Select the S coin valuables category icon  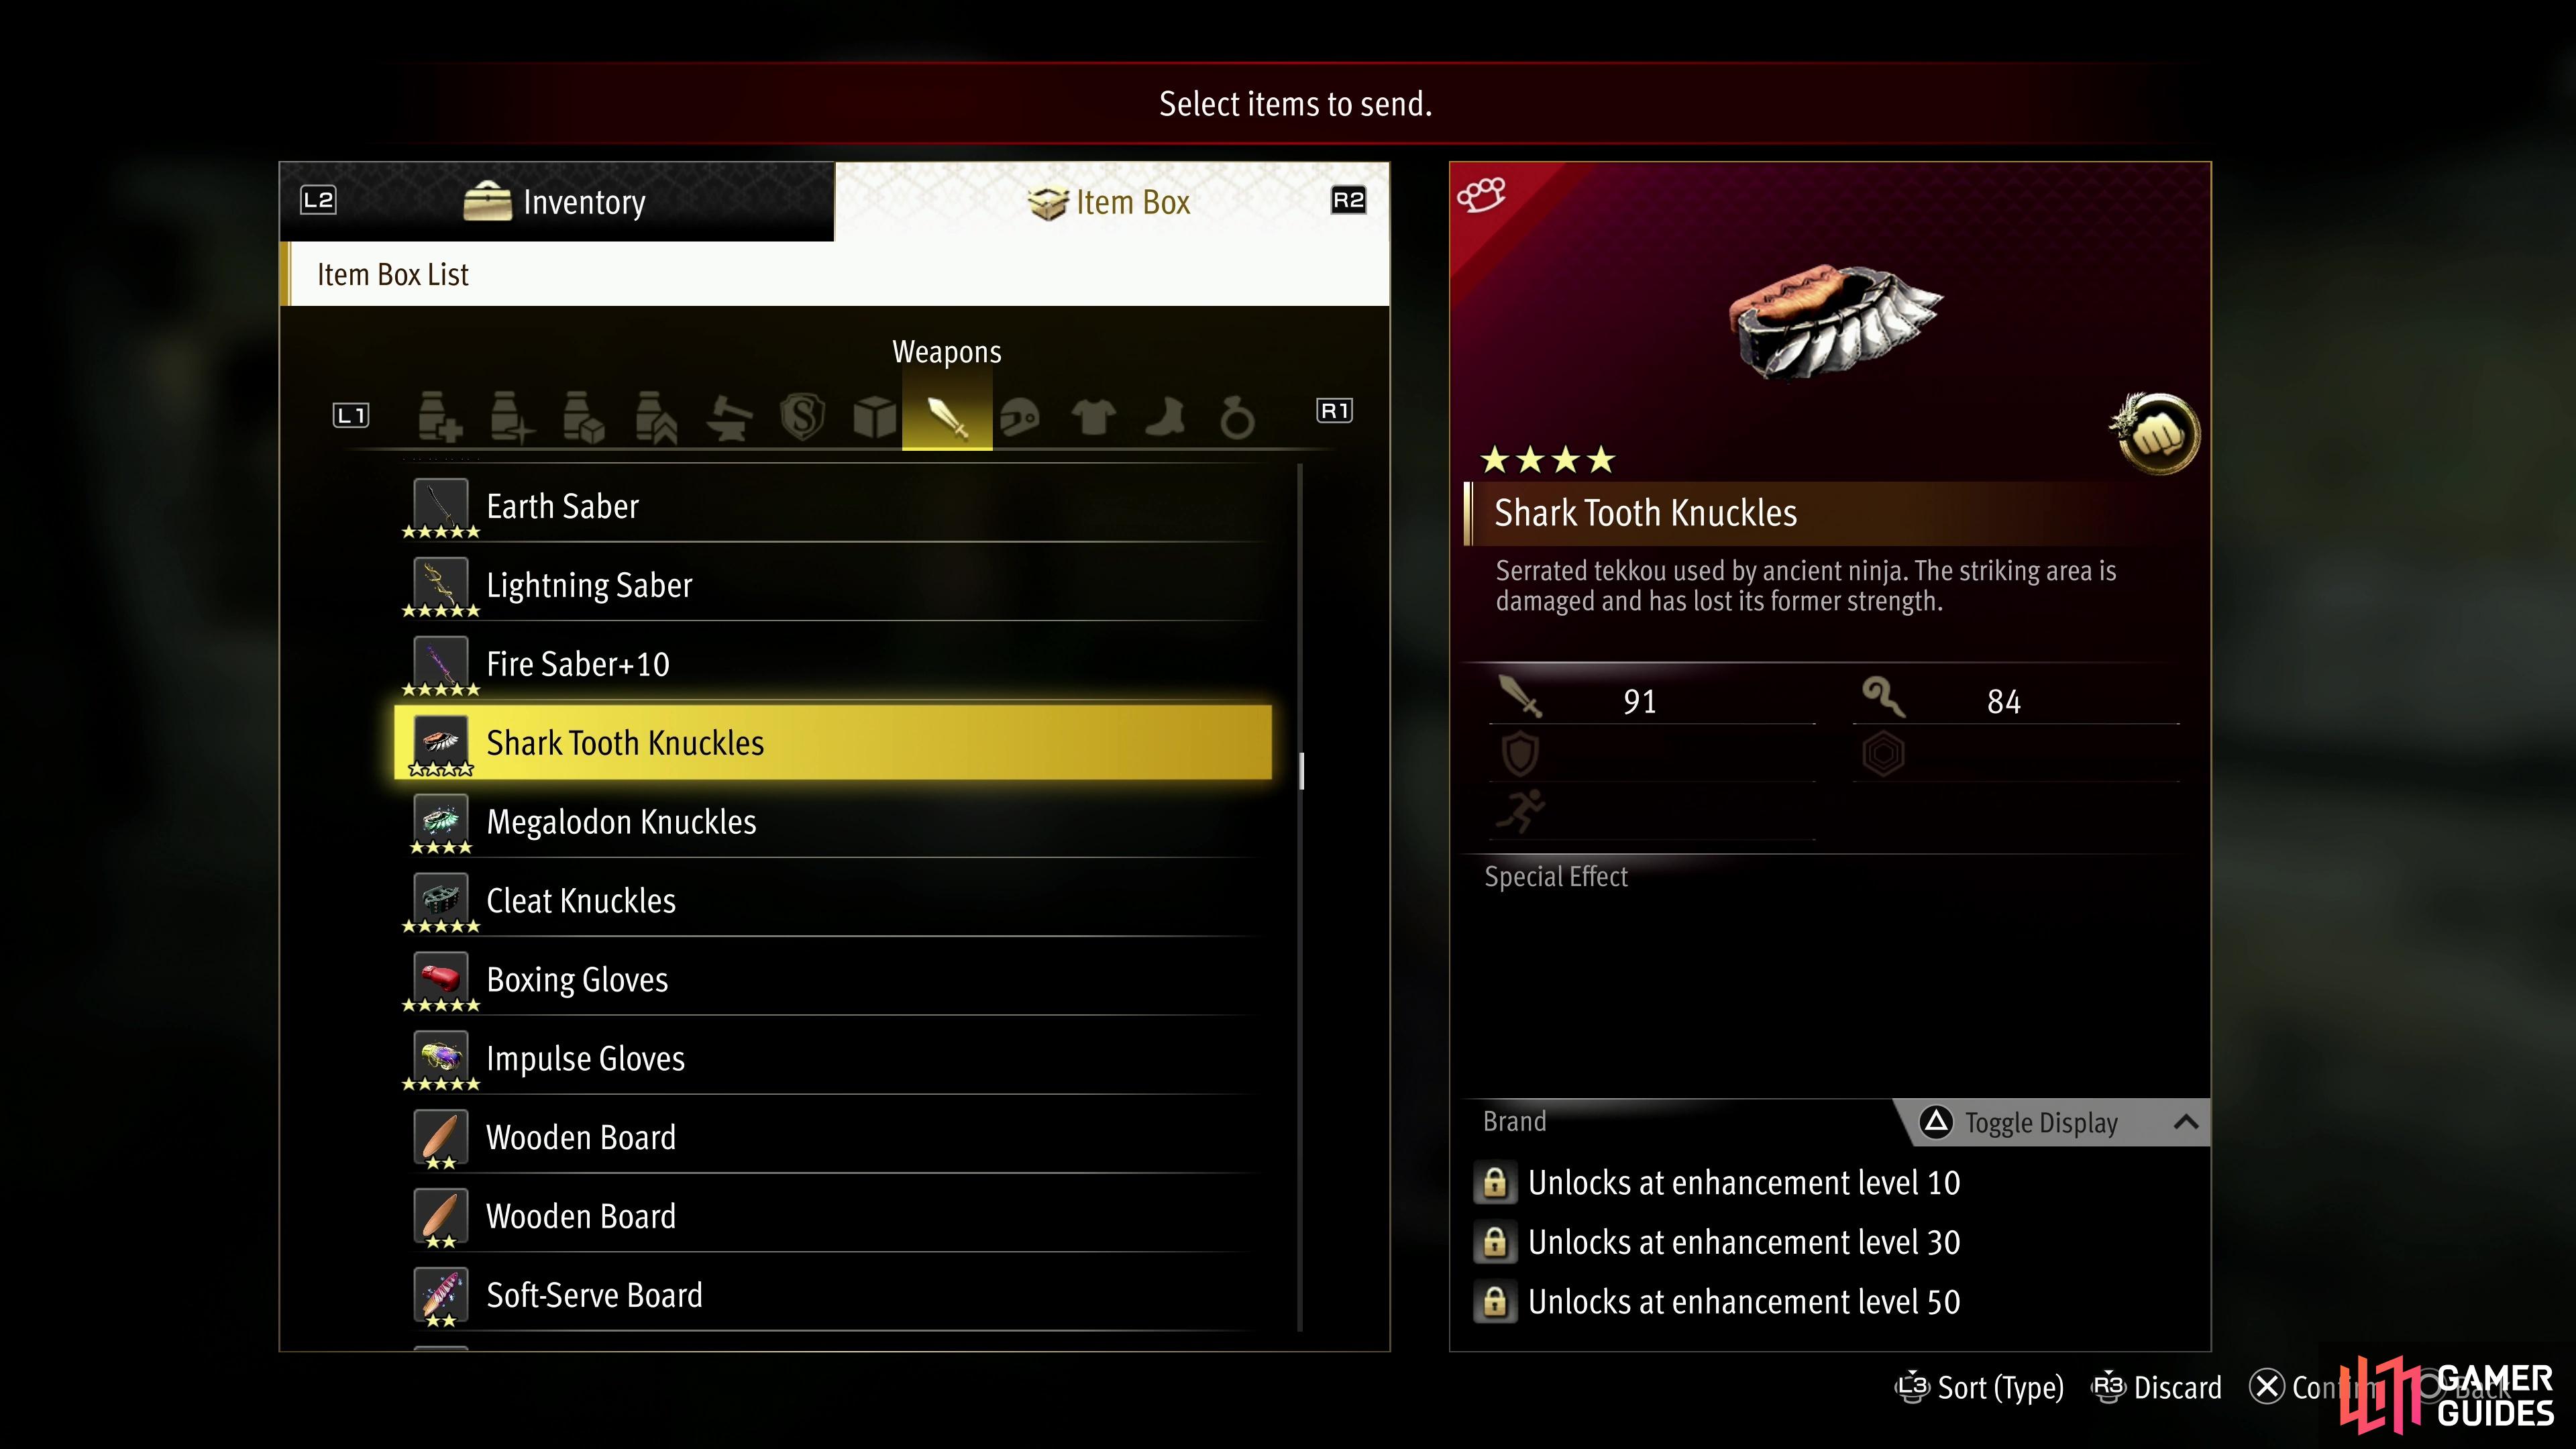(802, 417)
